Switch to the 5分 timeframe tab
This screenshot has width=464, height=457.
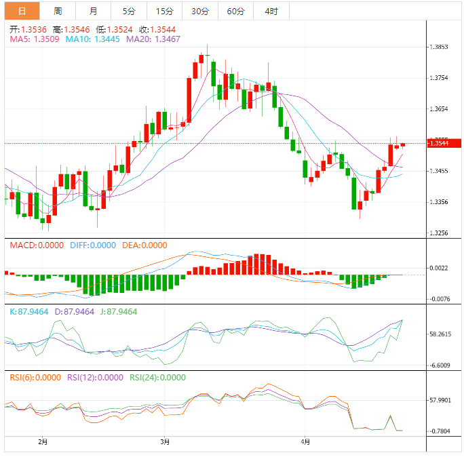[x=129, y=11]
